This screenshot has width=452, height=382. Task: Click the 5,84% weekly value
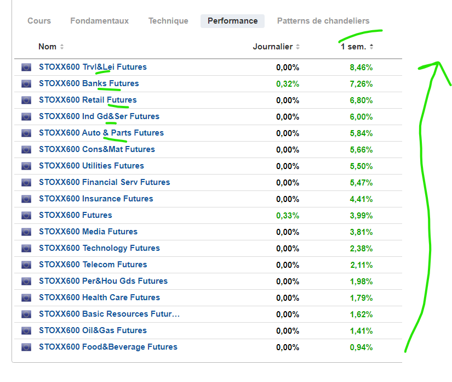(x=361, y=133)
